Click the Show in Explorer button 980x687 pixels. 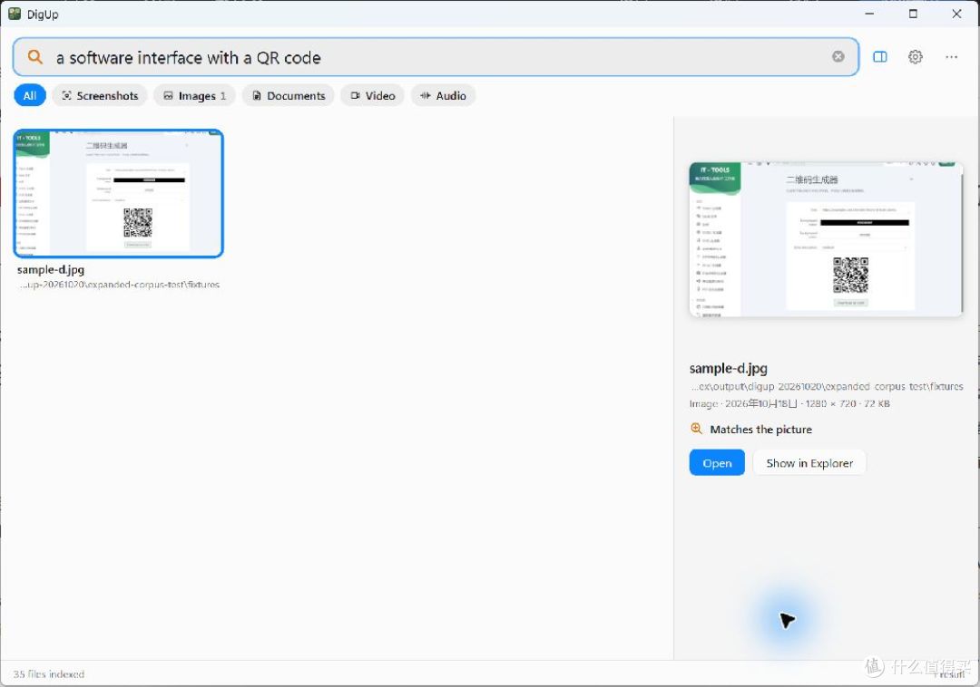click(x=809, y=463)
